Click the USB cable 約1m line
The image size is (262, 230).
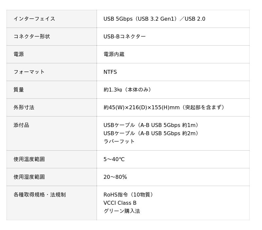tap(152, 125)
